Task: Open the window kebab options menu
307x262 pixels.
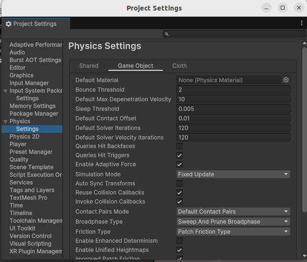Action: (302, 23)
